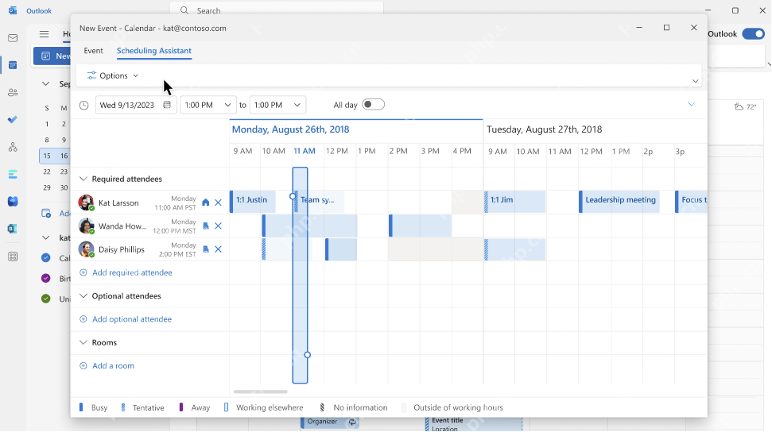This screenshot has width=772, height=432.
Task: Collapse the September mini calendar chevron
Action: click(x=46, y=83)
